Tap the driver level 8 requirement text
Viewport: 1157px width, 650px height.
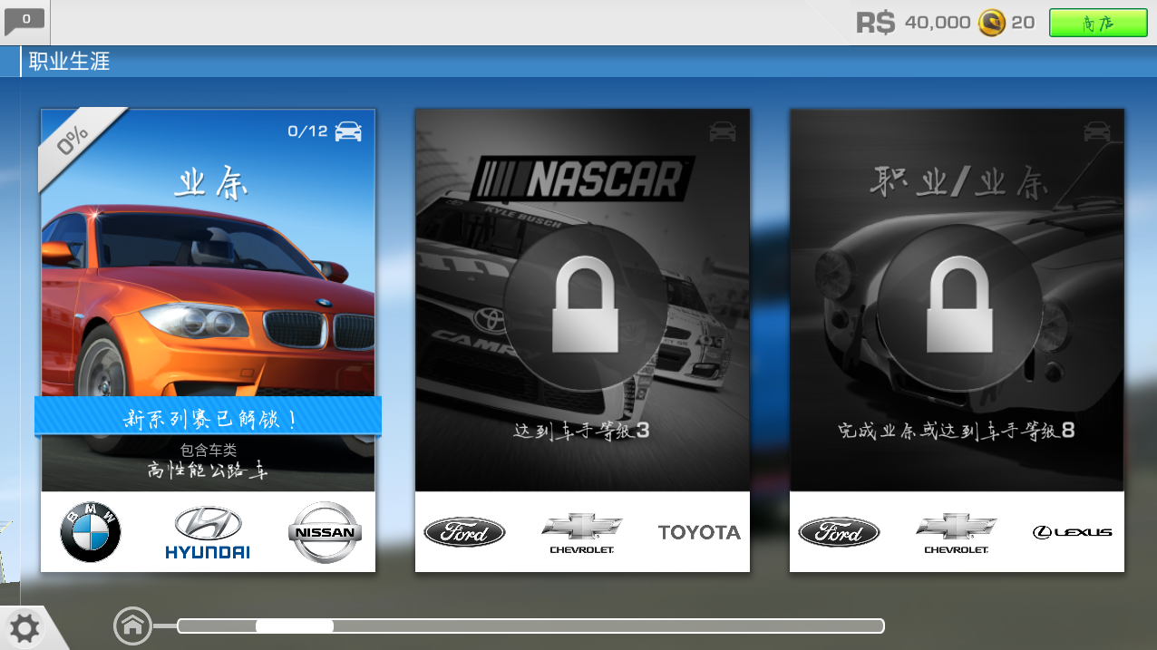pos(957,431)
